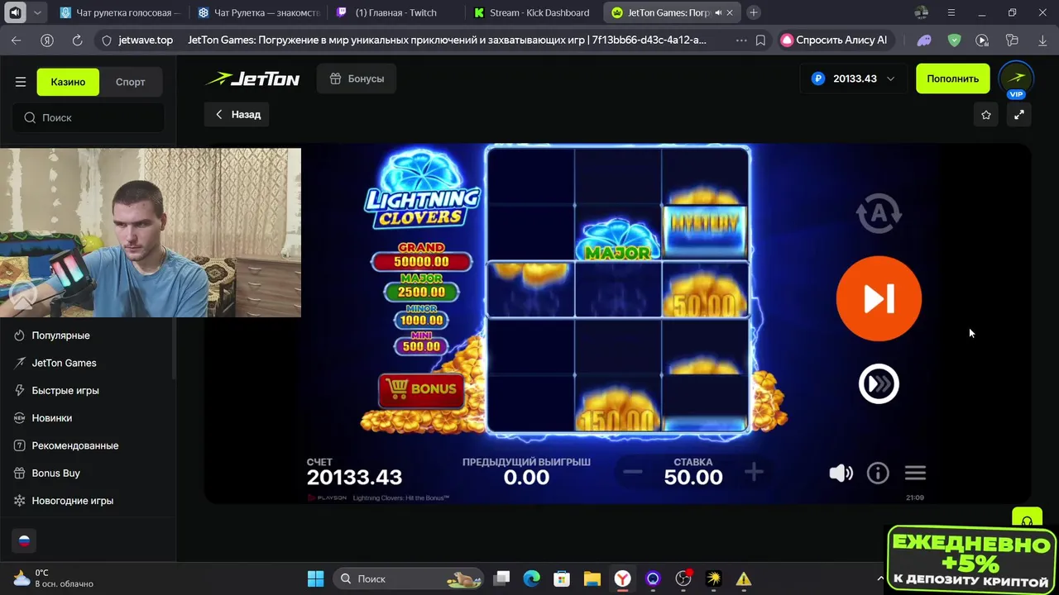The height and width of the screenshot is (595, 1059).
Task: Switch to the Казино tab
Action: [68, 82]
